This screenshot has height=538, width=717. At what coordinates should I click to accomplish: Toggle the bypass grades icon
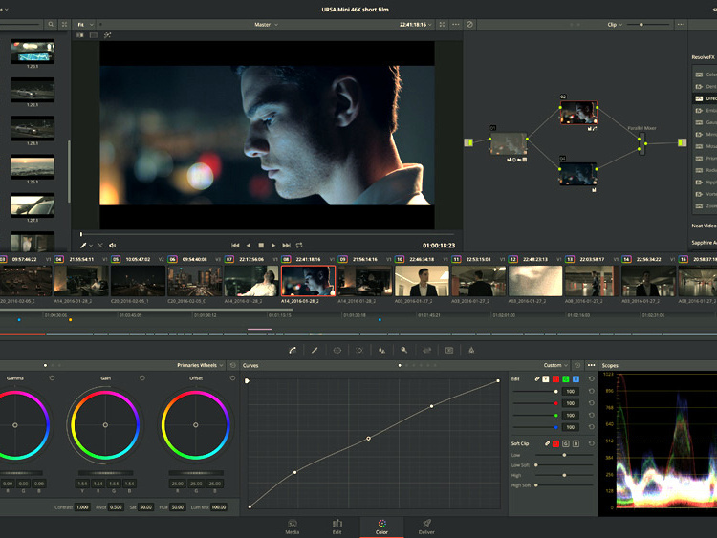[469, 24]
